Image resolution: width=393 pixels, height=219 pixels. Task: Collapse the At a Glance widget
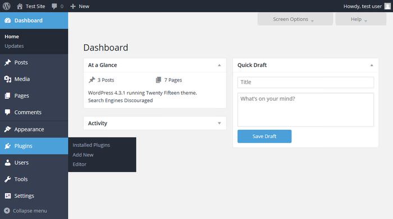[x=220, y=65]
